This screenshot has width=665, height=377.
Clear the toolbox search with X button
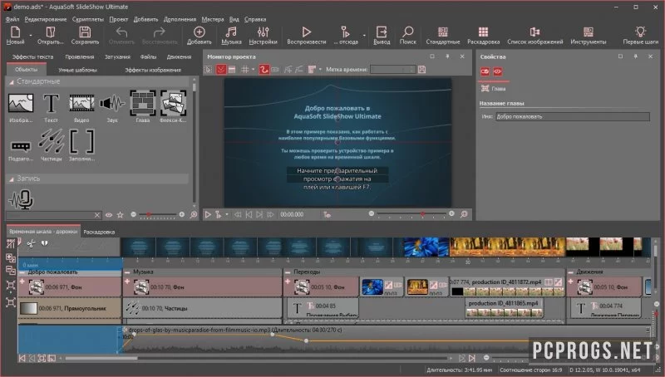pos(97,215)
